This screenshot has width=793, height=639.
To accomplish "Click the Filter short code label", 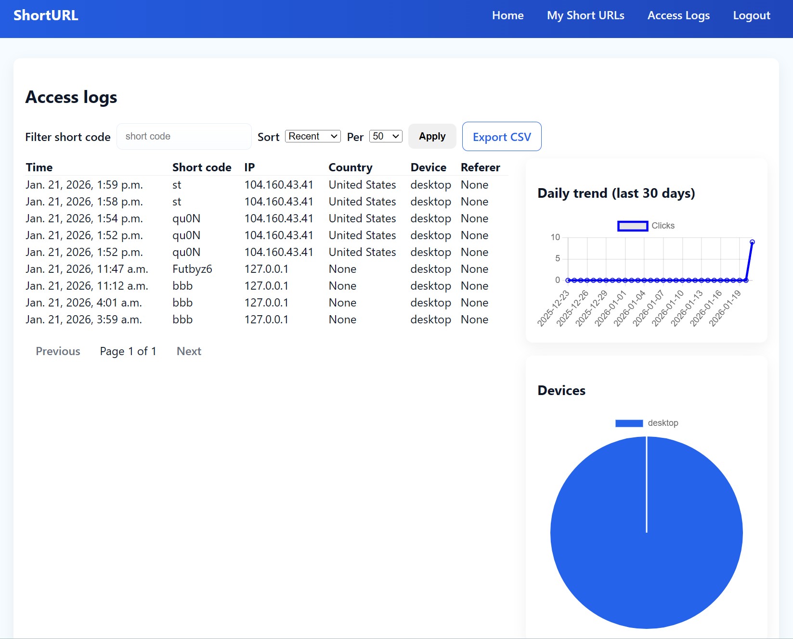I will (x=68, y=137).
